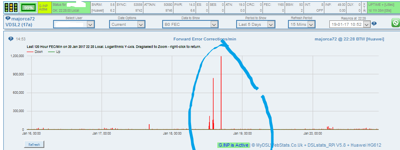Click the ES cell in status bar
400x150 pixels.
pos(203,7)
